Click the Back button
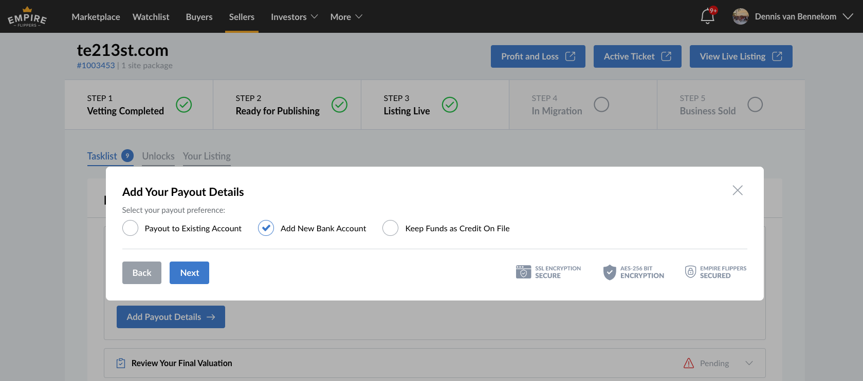863x381 pixels. point(142,273)
